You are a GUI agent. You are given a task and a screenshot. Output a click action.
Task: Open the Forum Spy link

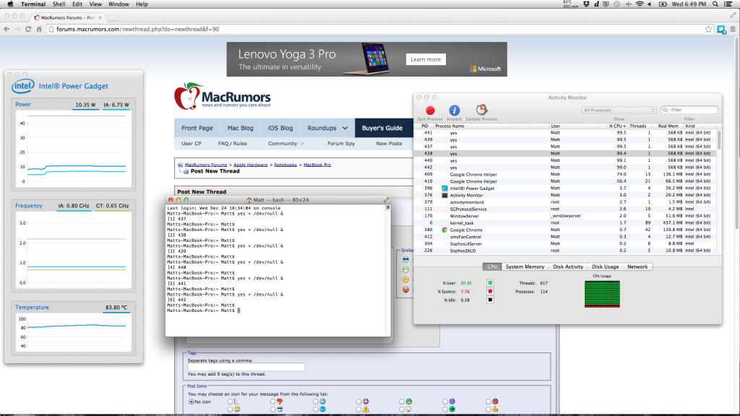pyautogui.click(x=341, y=144)
